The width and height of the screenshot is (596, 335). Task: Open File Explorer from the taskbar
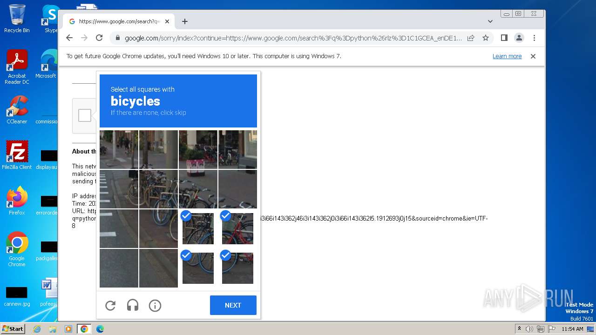53,329
